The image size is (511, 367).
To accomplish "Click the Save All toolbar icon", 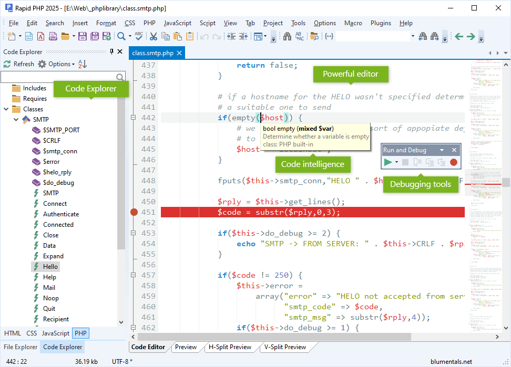I will [x=95, y=36].
